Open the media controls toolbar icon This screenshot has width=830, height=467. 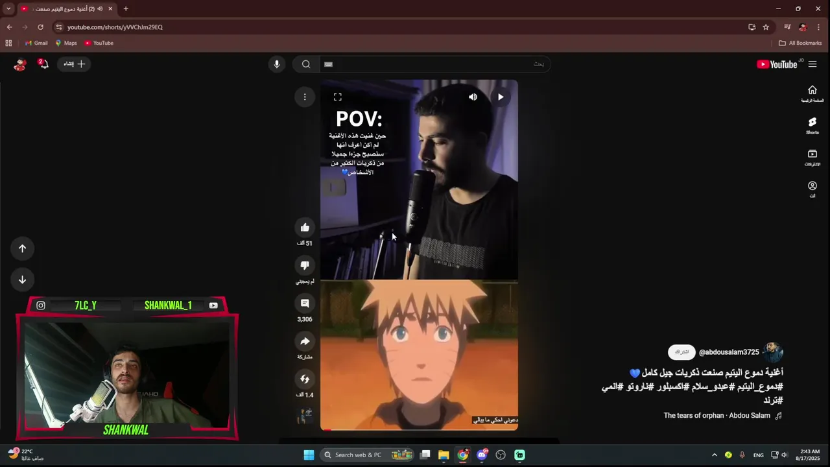[x=787, y=27]
